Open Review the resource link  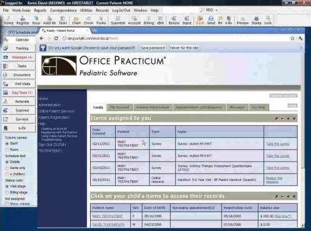(x=274, y=180)
